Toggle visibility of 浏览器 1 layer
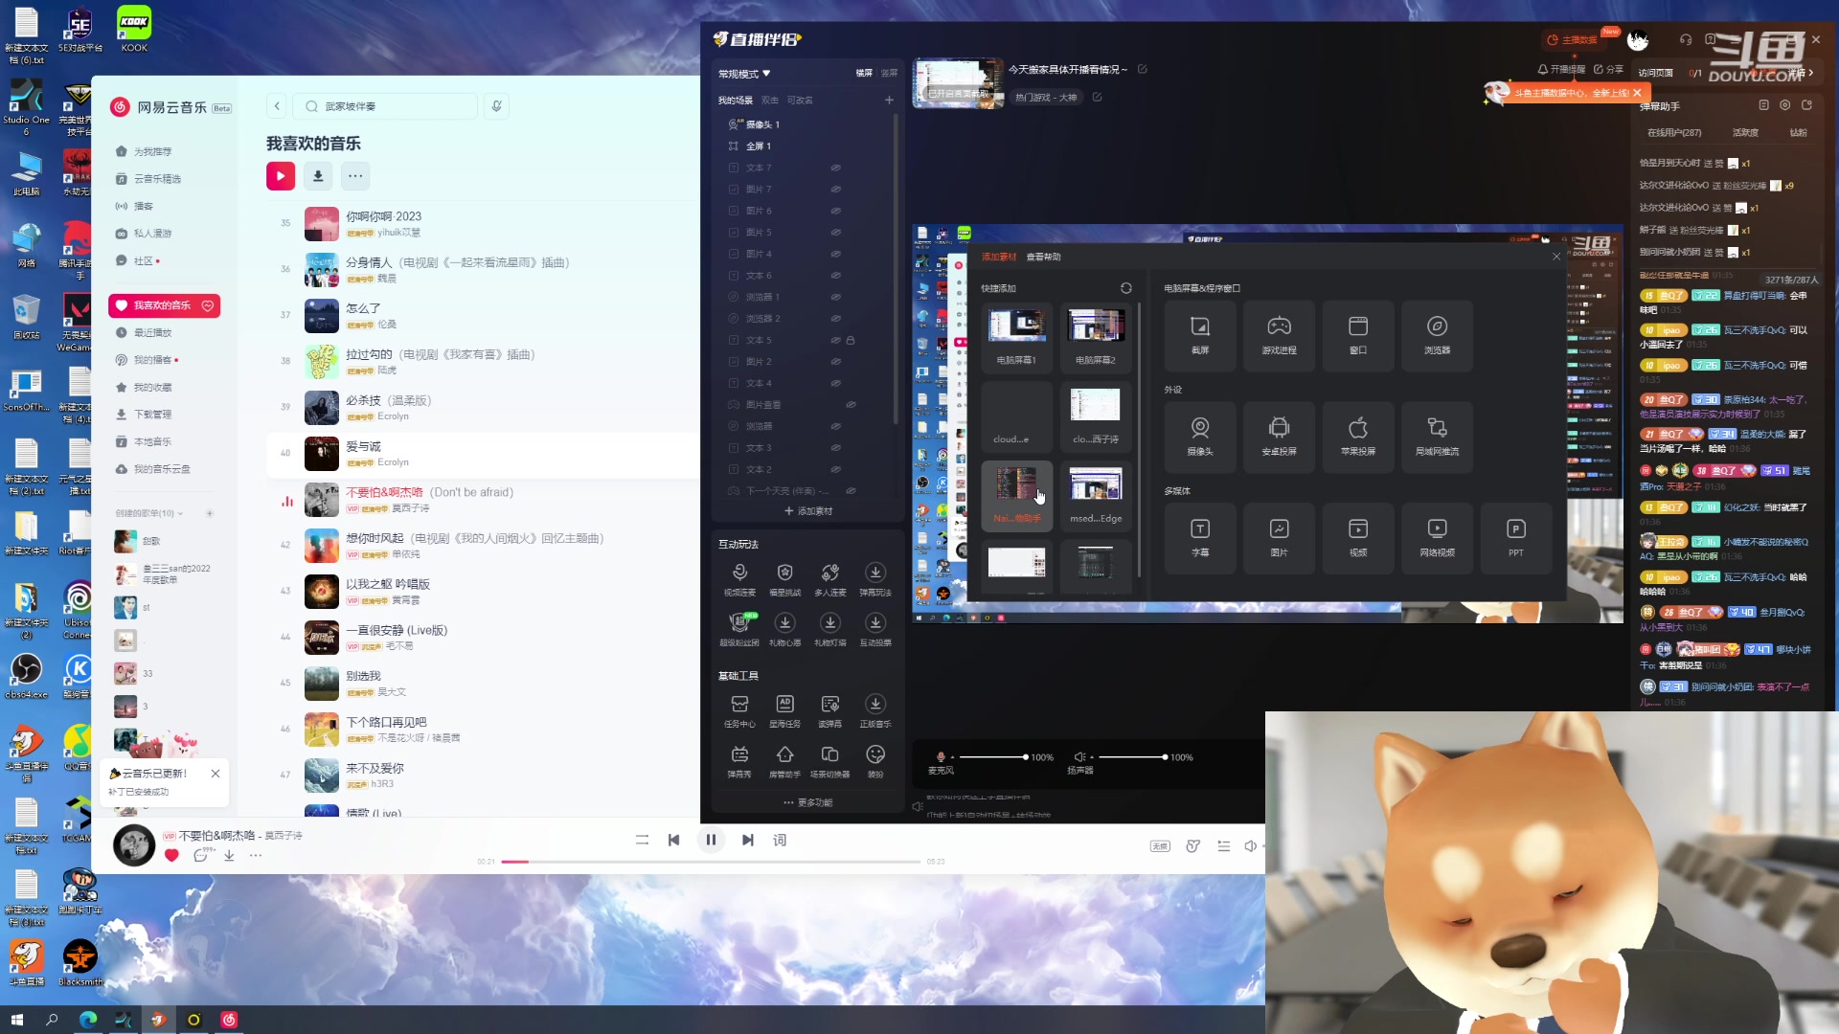Screen dimensions: 1839x1034 click(x=835, y=297)
